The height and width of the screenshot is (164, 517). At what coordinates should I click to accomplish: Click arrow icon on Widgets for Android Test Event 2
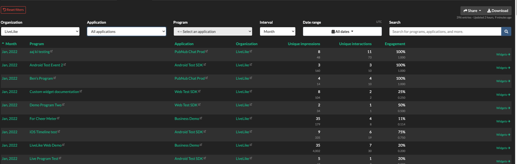pos(509,68)
